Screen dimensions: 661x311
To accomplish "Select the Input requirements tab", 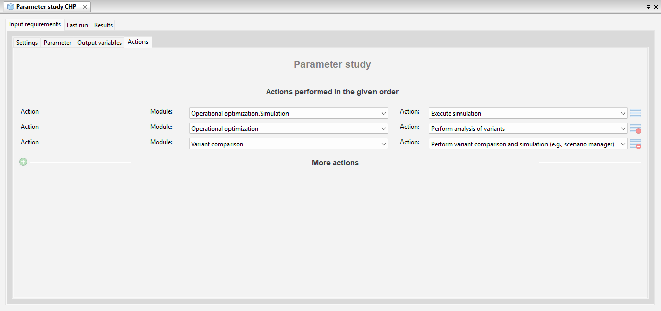I will (x=35, y=24).
